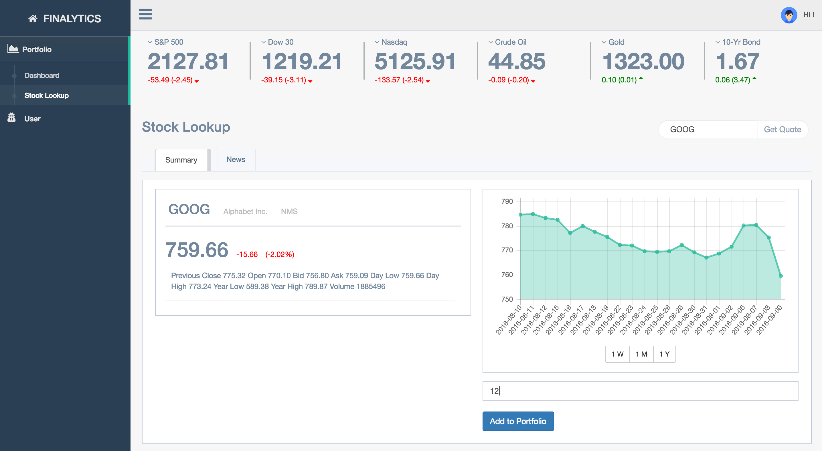Viewport: 822px width, 451px height.
Task: Click the Gold chevron icon
Action: click(x=604, y=42)
